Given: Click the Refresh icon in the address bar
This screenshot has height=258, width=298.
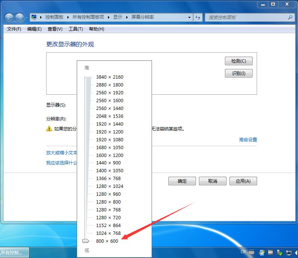Looking at the screenshot, I should tap(198, 17).
